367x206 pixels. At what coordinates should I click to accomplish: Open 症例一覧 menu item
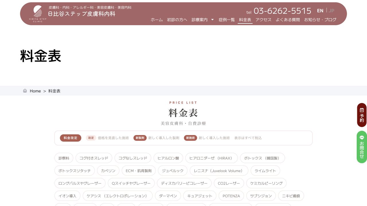click(x=227, y=20)
